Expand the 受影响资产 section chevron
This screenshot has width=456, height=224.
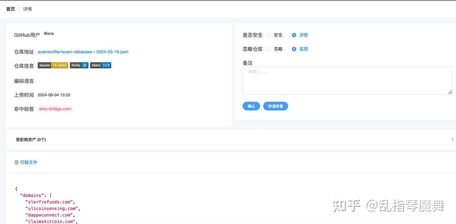pos(452,139)
